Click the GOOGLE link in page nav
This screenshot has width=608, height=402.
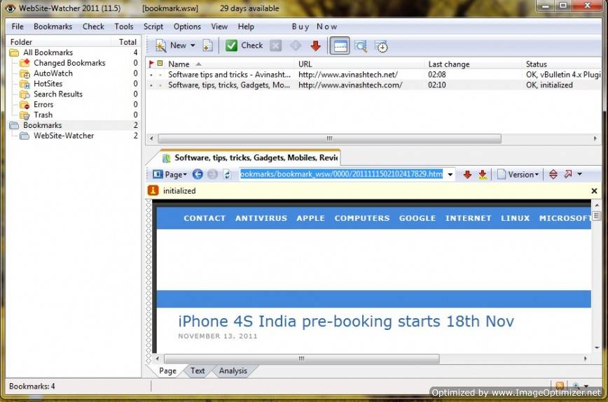[417, 218]
